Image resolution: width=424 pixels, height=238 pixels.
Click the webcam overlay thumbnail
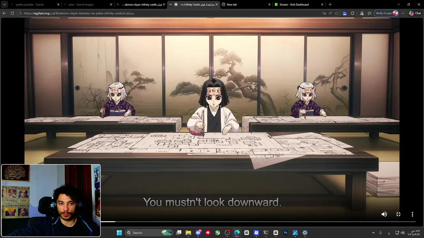[x=51, y=201]
